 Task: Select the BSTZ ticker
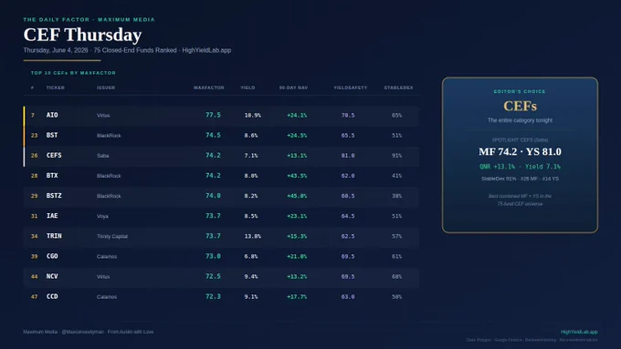coord(54,196)
